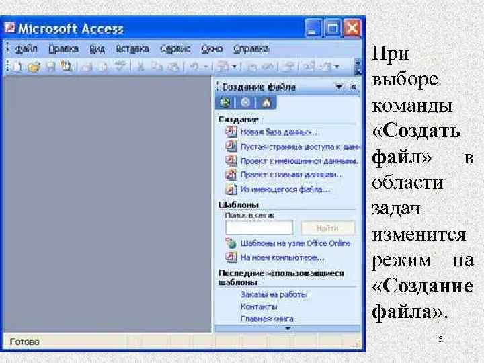Click the task pane scroll-down arrow at the bottom
This screenshot has height=363, width=484.
click(288, 328)
